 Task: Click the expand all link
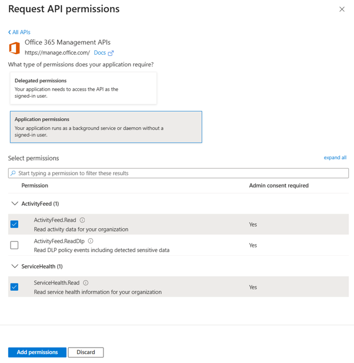point(335,157)
